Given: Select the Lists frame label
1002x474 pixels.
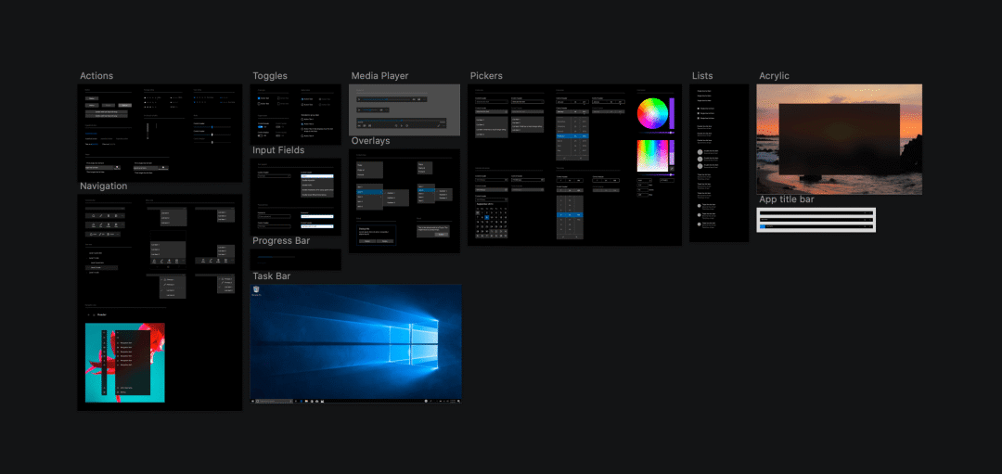Looking at the screenshot, I should pyautogui.click(x=702, y=76).
